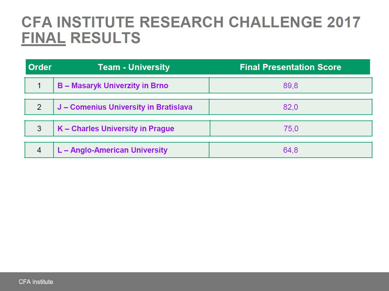The width and height of the screenshot is (389, 291).
Task: Select the Team - University column header
Action: coord(134,67)
